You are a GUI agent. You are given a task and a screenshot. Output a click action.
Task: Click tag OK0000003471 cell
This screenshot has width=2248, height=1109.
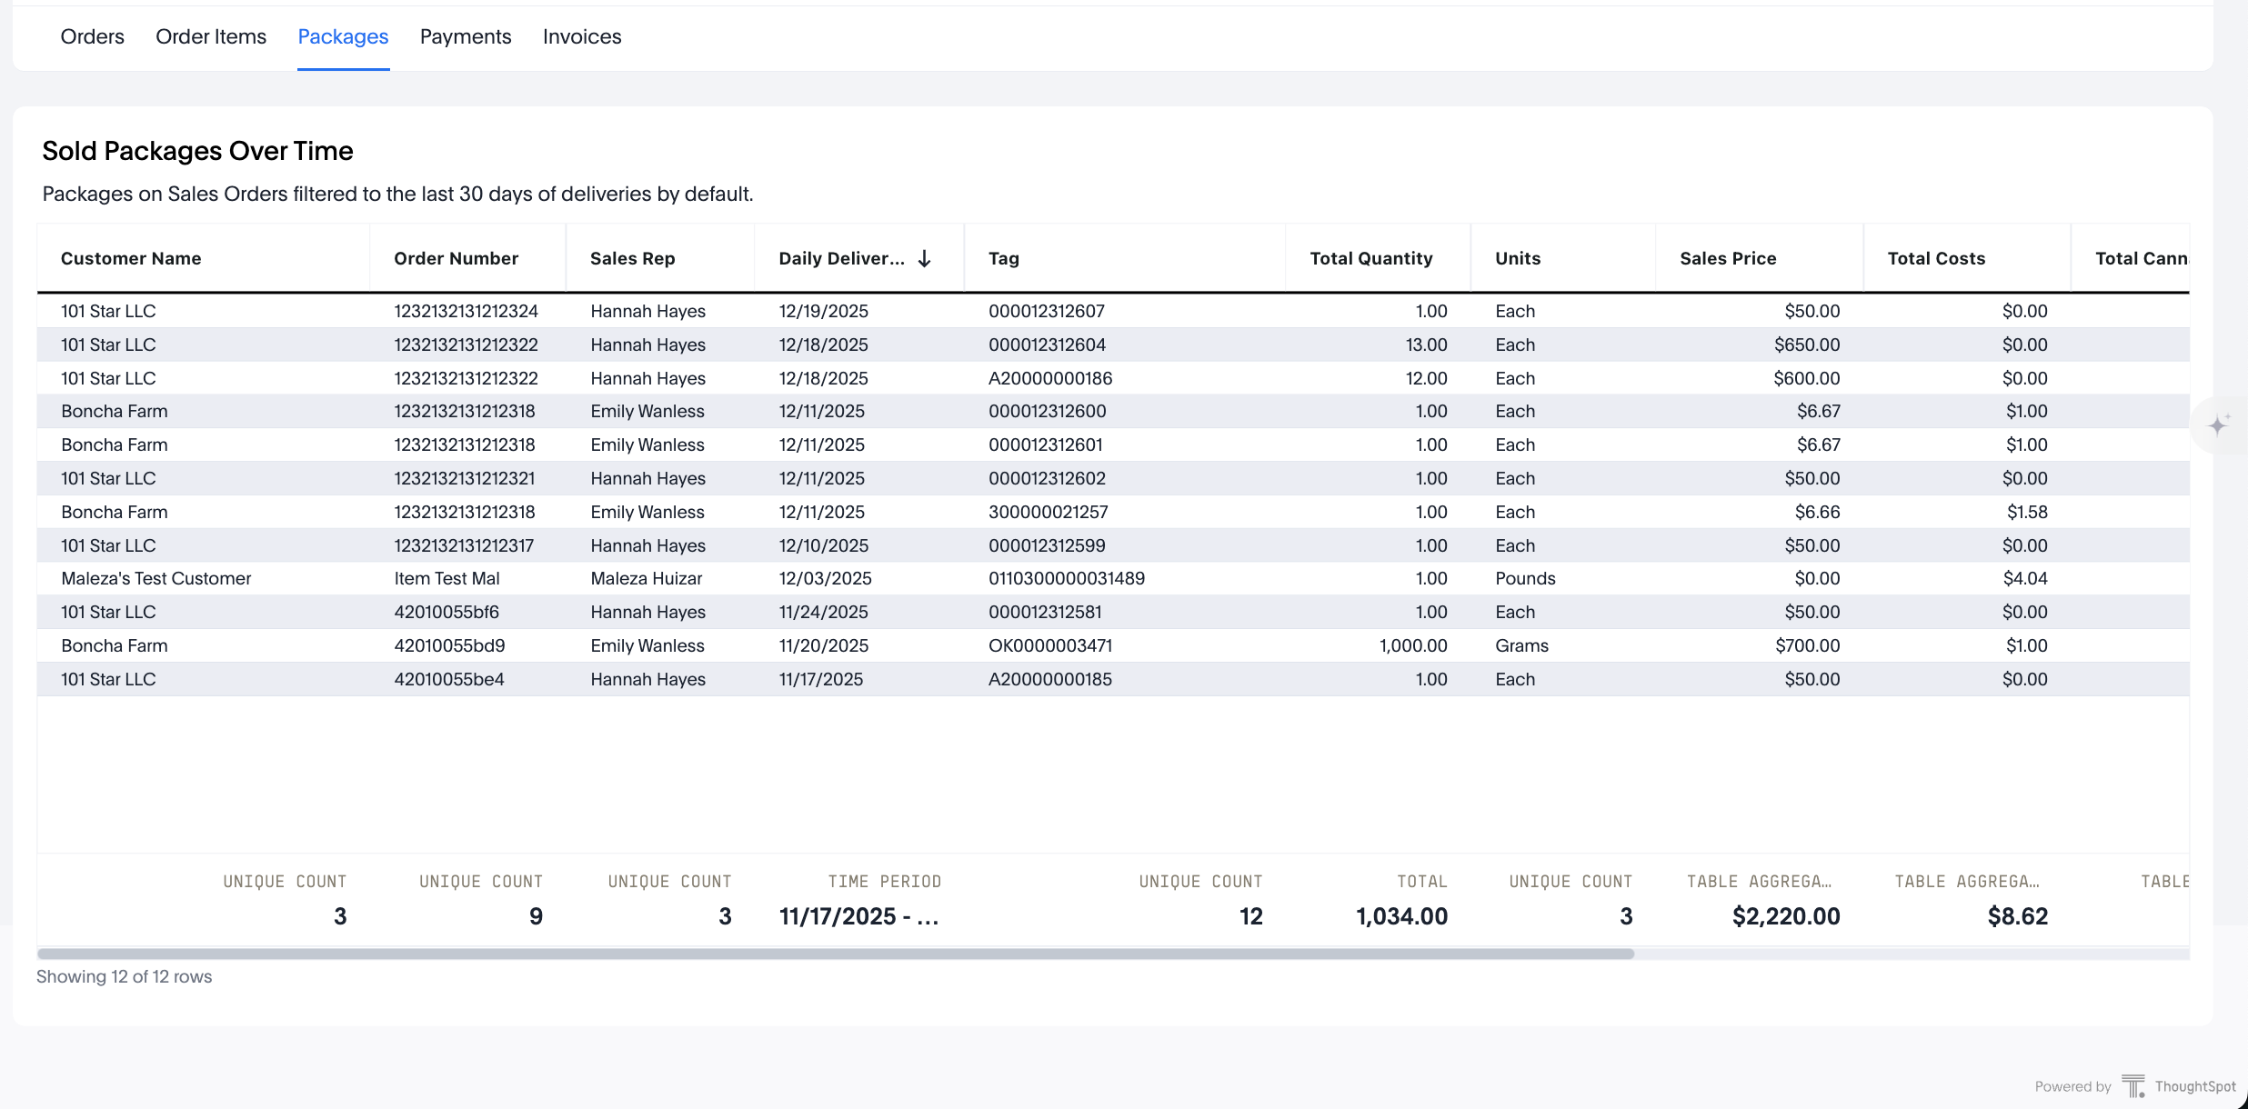click(x=1049, y=645)
